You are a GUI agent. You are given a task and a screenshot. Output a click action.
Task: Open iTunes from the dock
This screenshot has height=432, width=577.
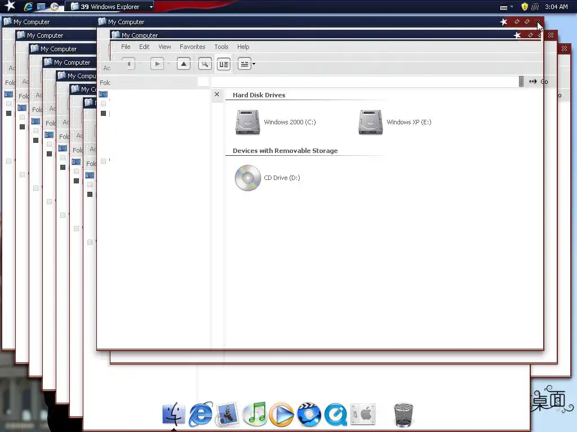pyautogui.click(x=255, y=415)
